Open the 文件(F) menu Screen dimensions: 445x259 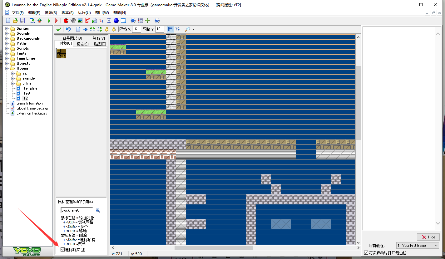point(18,13)
